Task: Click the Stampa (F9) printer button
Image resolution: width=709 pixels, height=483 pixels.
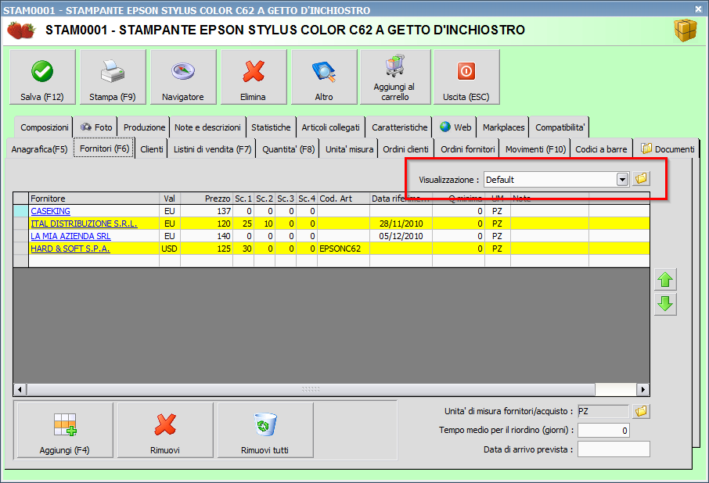Action: (x=113, y=77)
